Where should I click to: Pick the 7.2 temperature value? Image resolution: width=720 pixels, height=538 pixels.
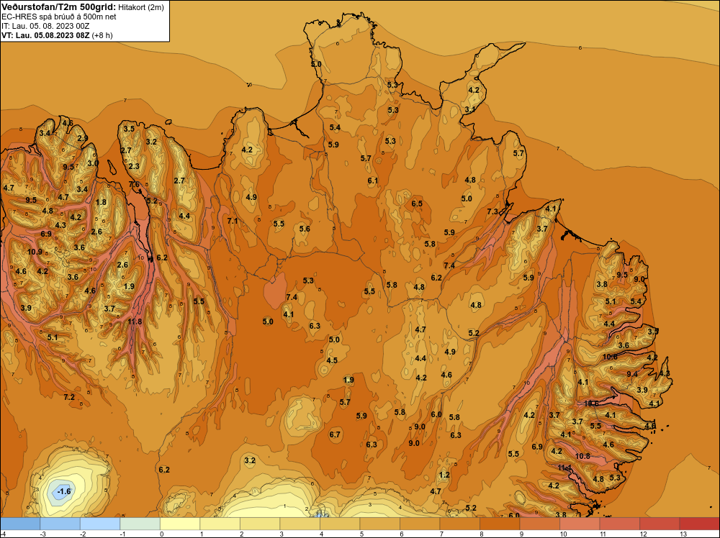click(x=69, y=397)
